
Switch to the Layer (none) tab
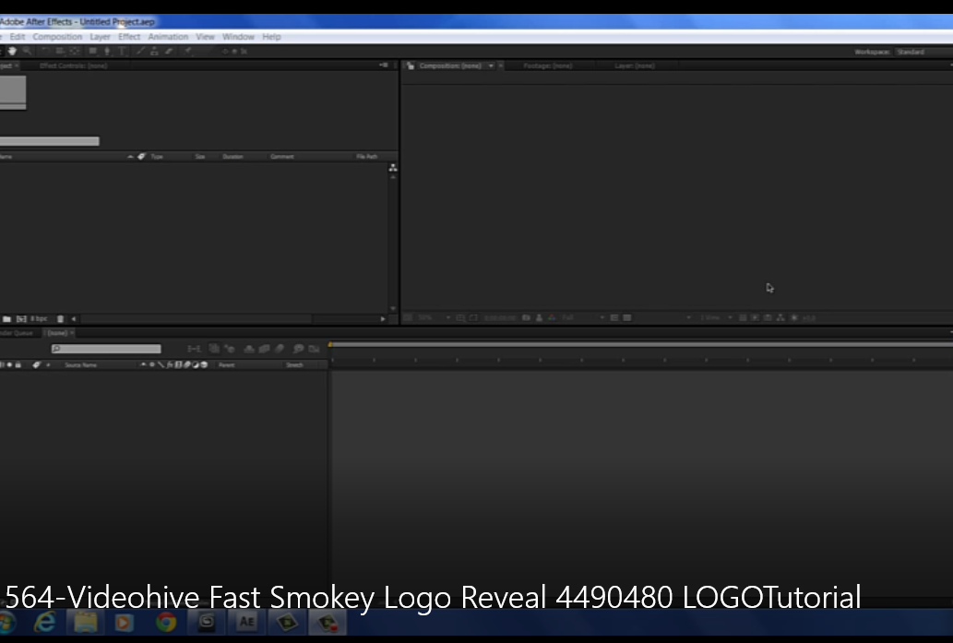[635, 65]
